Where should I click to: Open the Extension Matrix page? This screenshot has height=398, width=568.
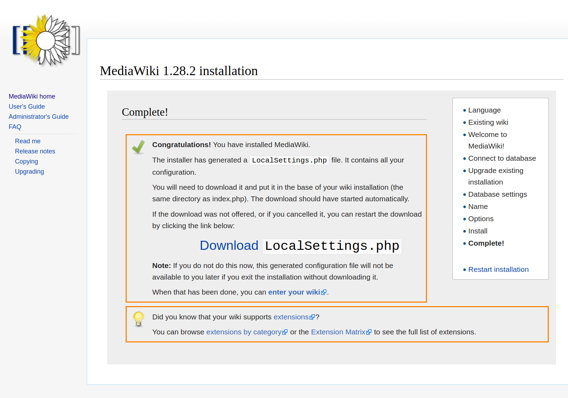[338, 332]
